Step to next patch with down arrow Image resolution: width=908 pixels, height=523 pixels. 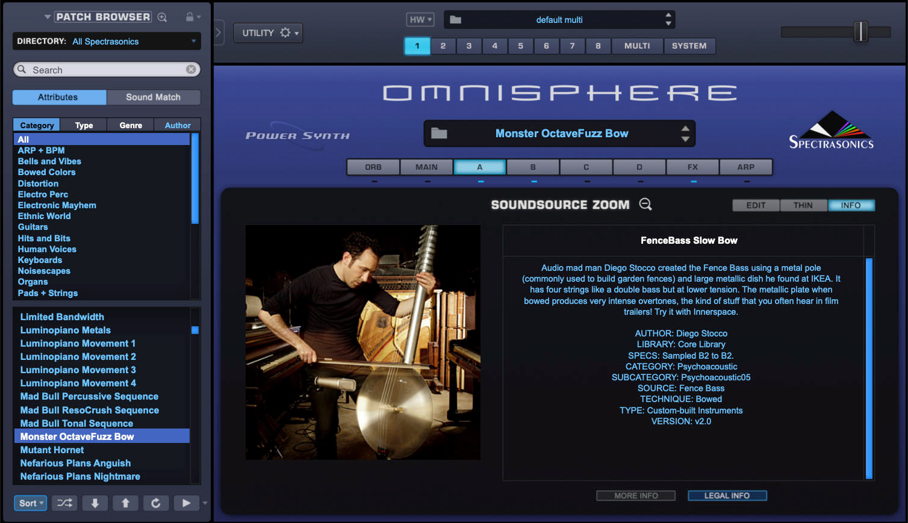click(95, 503)
